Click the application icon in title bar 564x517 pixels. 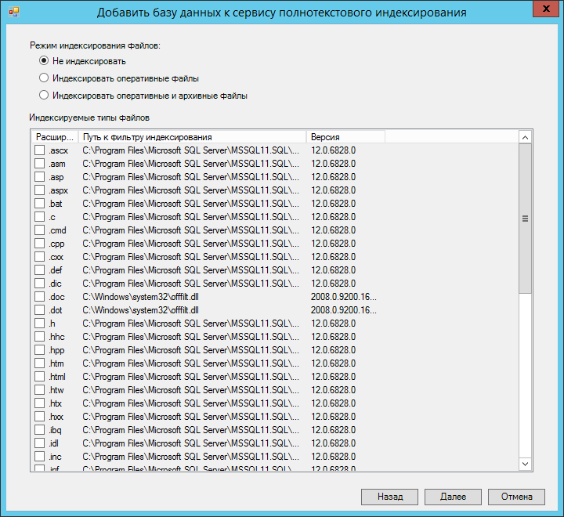pyautogui.click(x=13, y=13)
